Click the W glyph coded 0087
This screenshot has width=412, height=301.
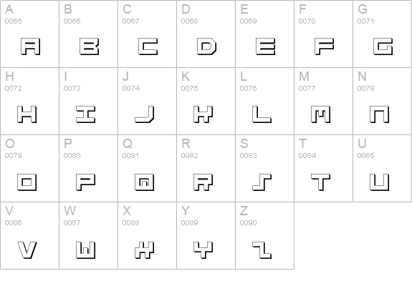[x=89, y=235]
